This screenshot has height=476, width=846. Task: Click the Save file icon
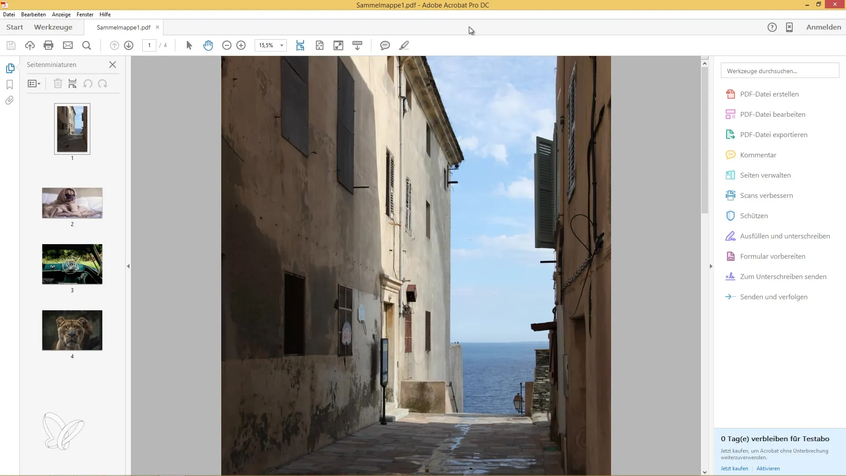(11, 45)
